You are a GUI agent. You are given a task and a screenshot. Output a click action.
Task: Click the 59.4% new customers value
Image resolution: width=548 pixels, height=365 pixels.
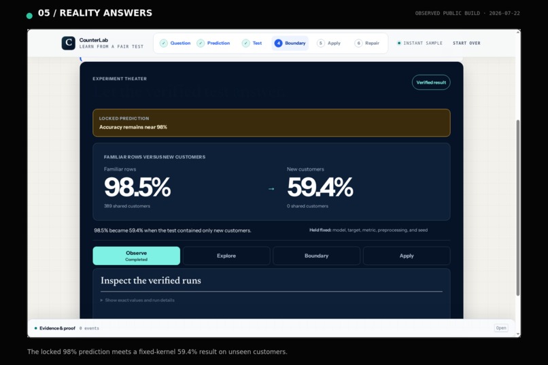(x=320, y=187)
